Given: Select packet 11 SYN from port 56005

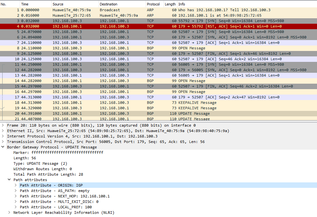Looking at the screenshot, I should 158,64.
